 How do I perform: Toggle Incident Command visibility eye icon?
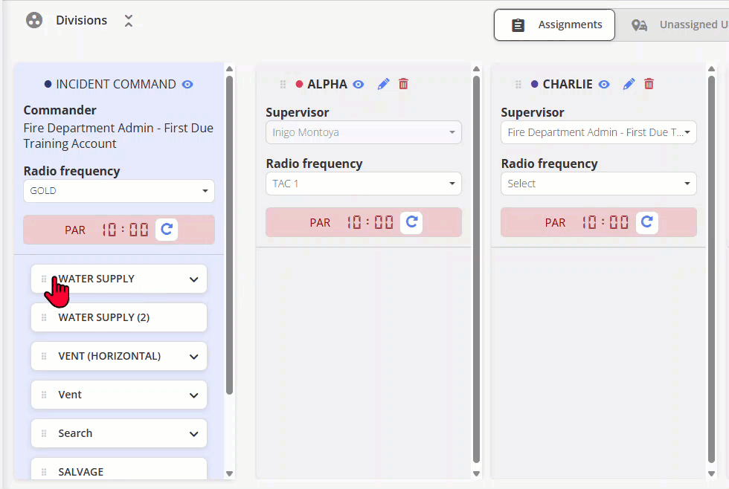click(x=187, y=84)
